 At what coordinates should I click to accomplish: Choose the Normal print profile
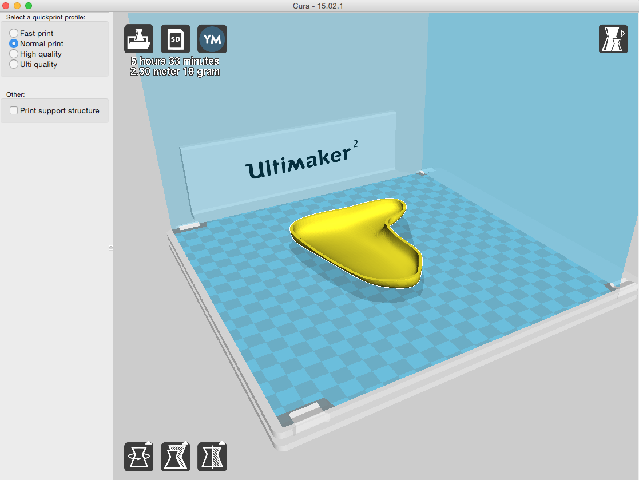tap(36, 43)
